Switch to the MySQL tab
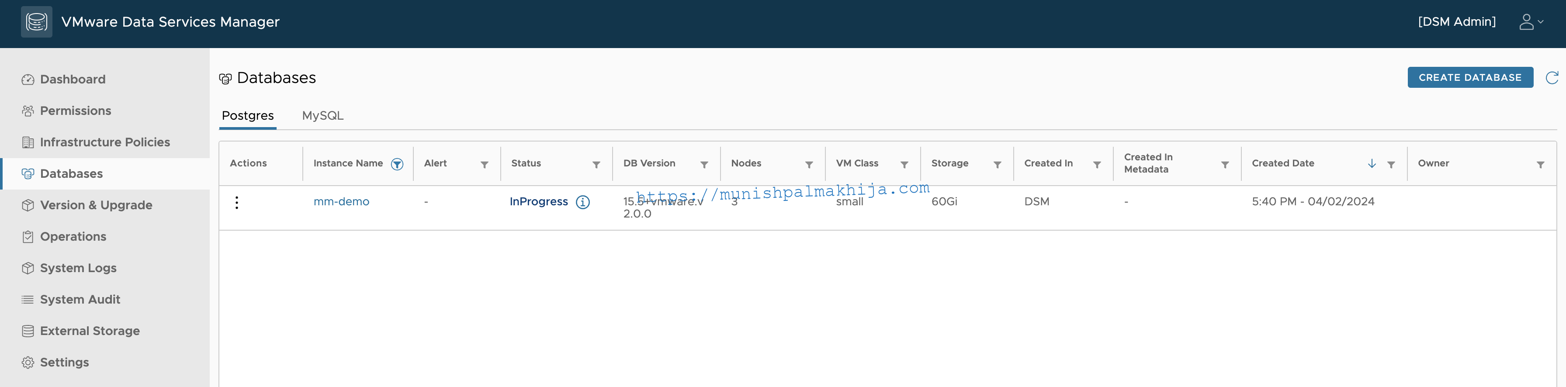The height and width of the screenshot is (387, 1566). click(323, 115)
